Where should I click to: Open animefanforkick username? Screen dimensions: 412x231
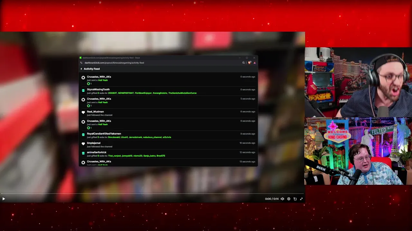tap(97, 152)
